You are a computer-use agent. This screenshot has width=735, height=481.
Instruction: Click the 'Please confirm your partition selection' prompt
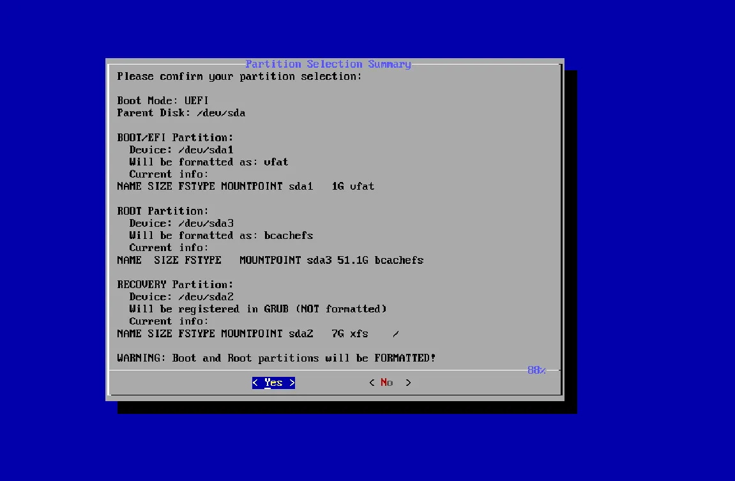[x=239, y=77]
